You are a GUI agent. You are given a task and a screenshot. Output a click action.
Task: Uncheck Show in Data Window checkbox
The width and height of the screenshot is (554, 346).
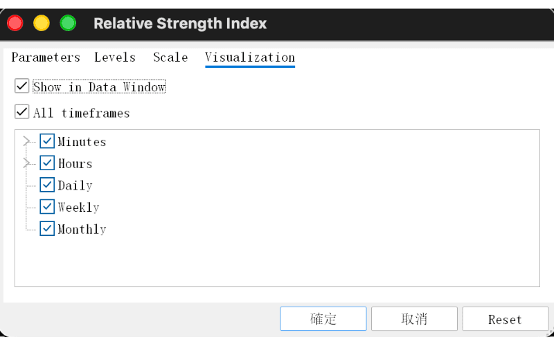click(22, 86)
